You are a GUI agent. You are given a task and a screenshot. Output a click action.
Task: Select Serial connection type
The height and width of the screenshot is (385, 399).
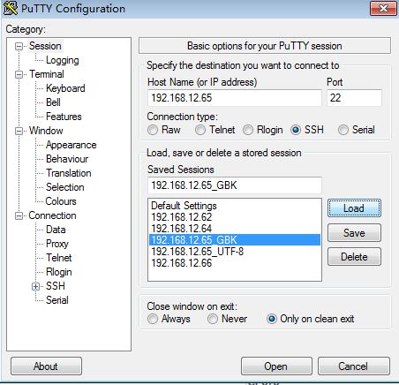343,130
